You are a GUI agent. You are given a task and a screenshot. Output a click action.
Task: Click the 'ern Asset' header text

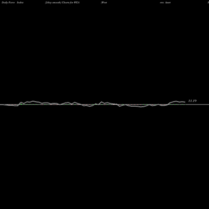[x=165, y=3]
